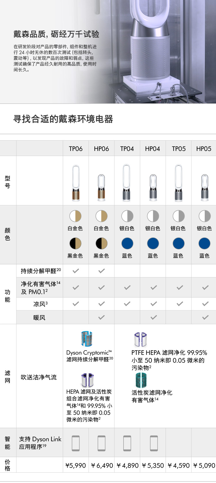Click the TP04 Dyson Link phone icon
The image size is (216, 483).
[x=127, y=443]
